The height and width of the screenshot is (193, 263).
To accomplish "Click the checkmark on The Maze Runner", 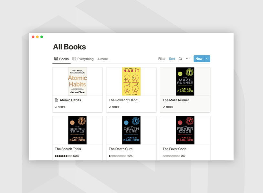I will (x=164, y=107).
